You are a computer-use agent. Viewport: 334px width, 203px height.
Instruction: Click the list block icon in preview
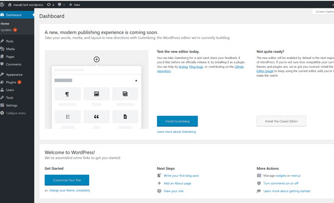pos(67,117)
